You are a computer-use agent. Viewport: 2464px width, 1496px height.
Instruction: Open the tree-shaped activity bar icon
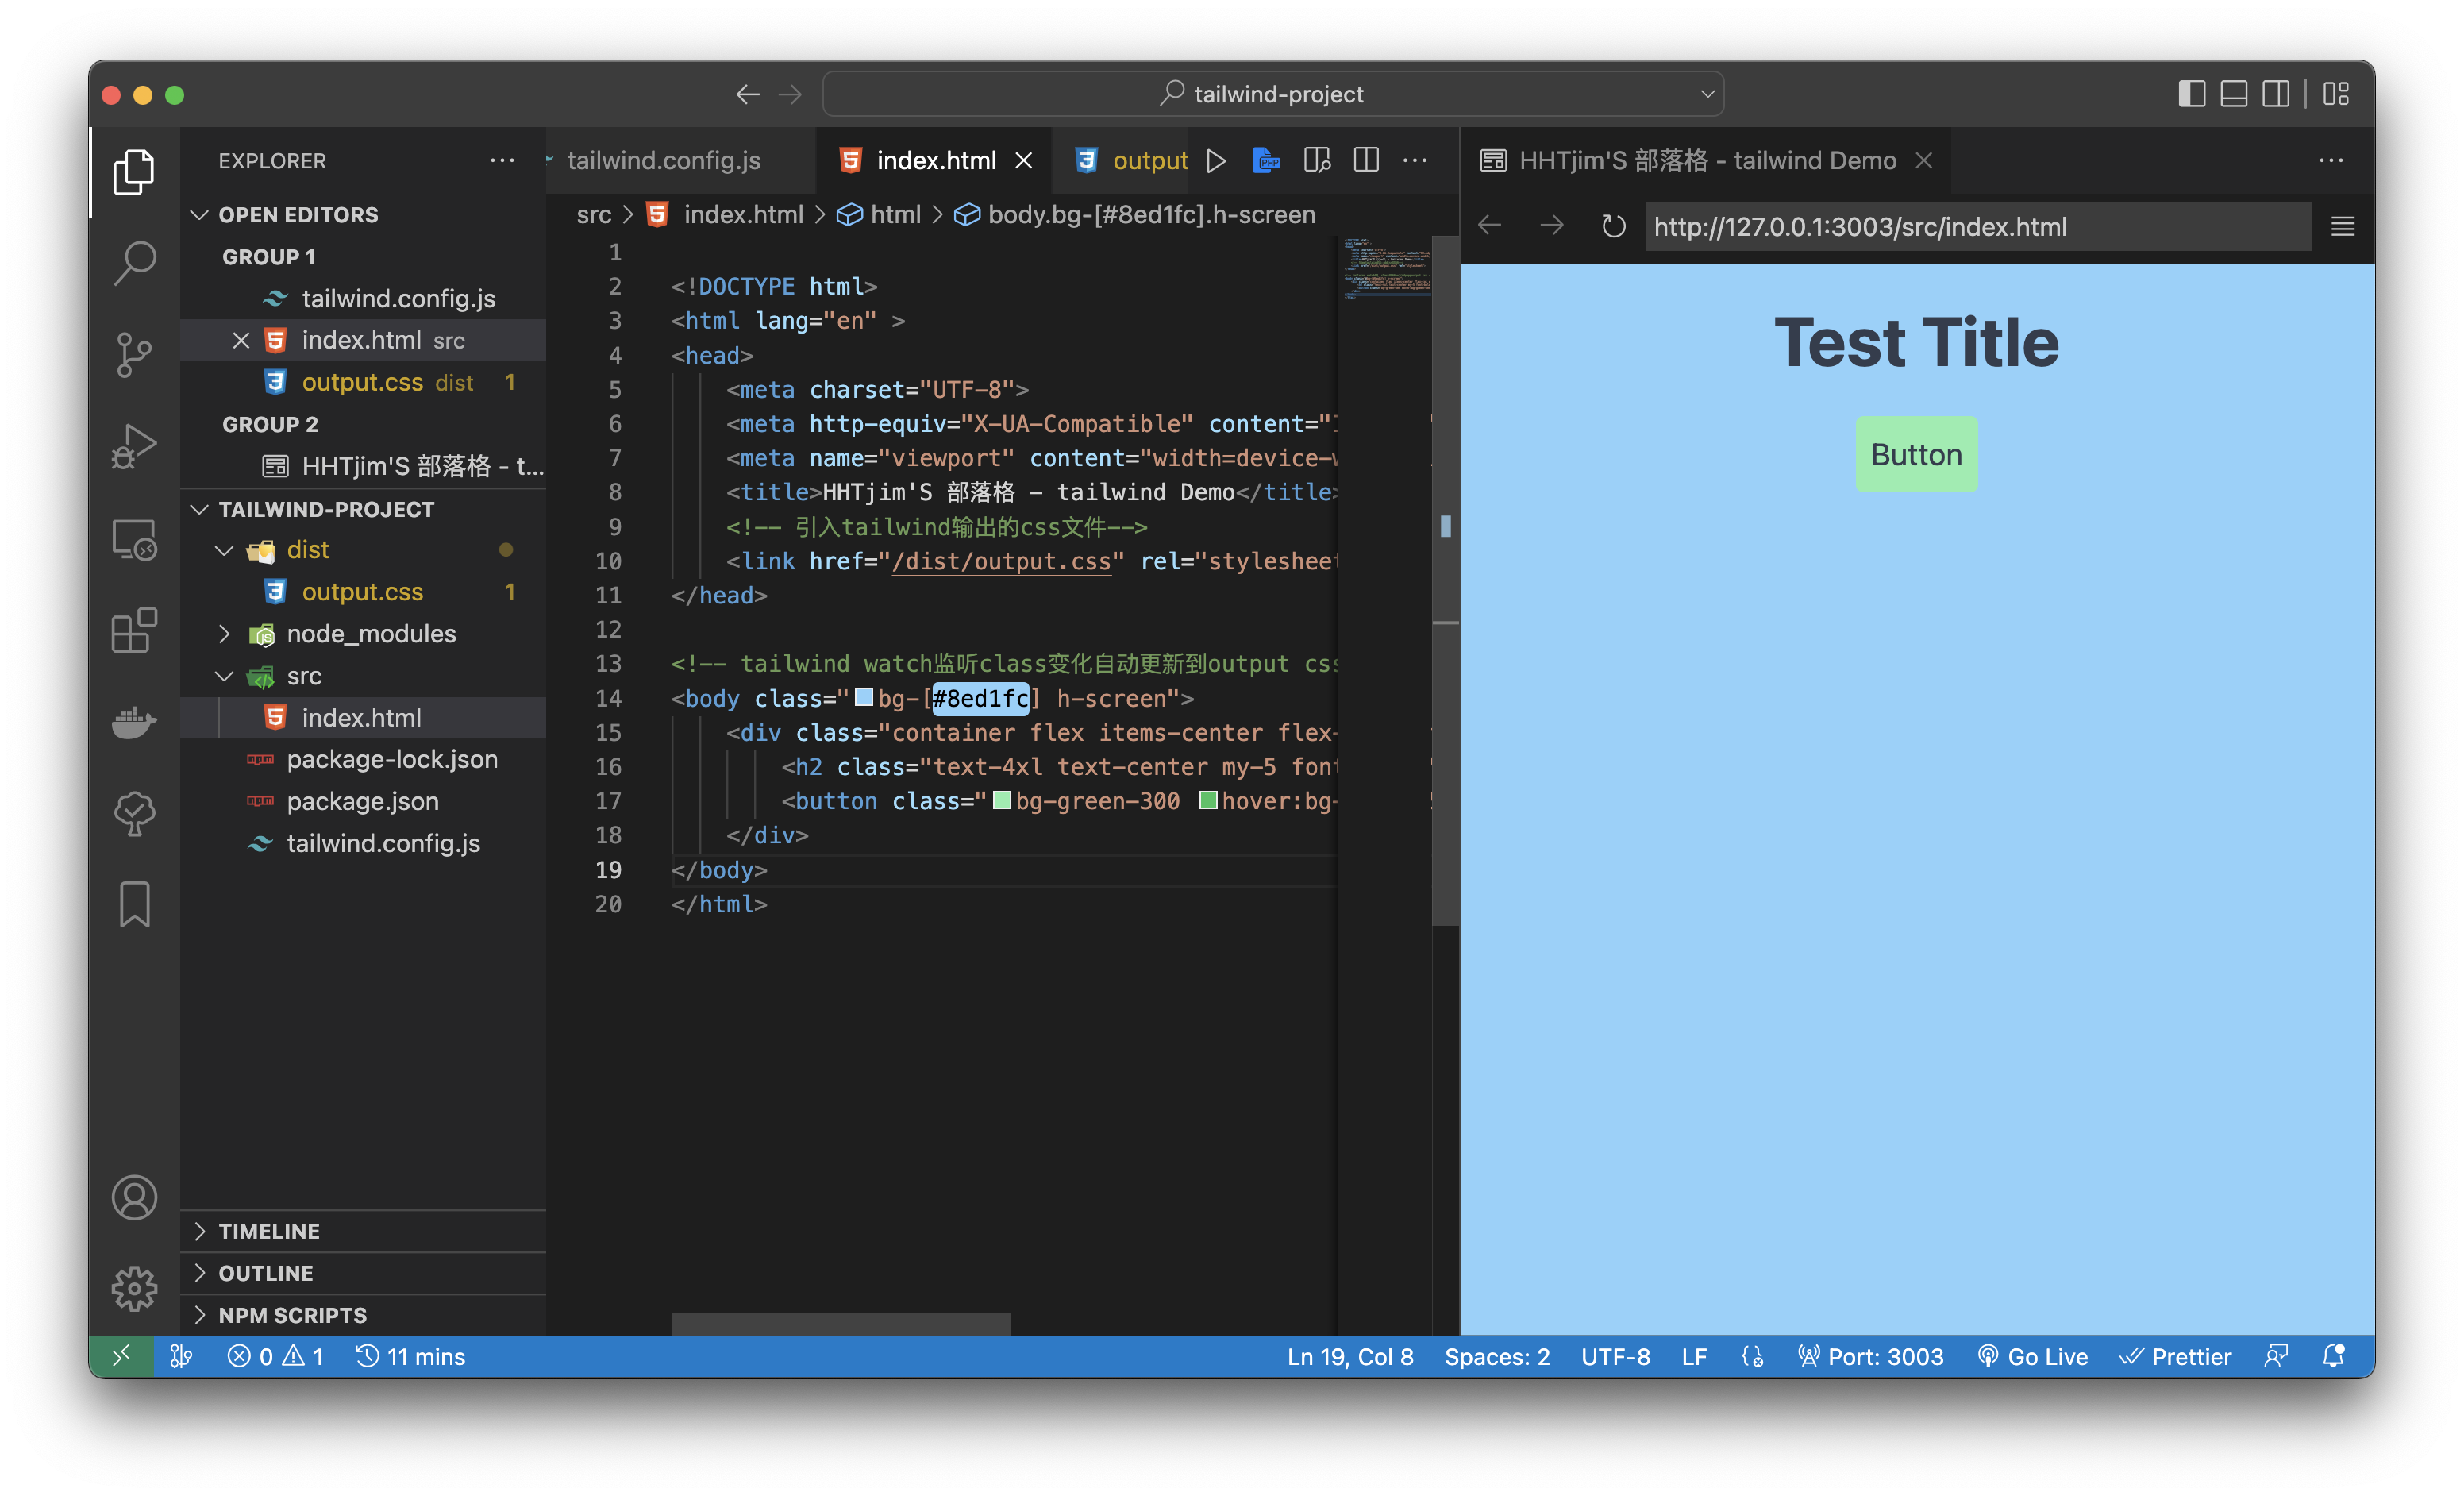point(134,813)
